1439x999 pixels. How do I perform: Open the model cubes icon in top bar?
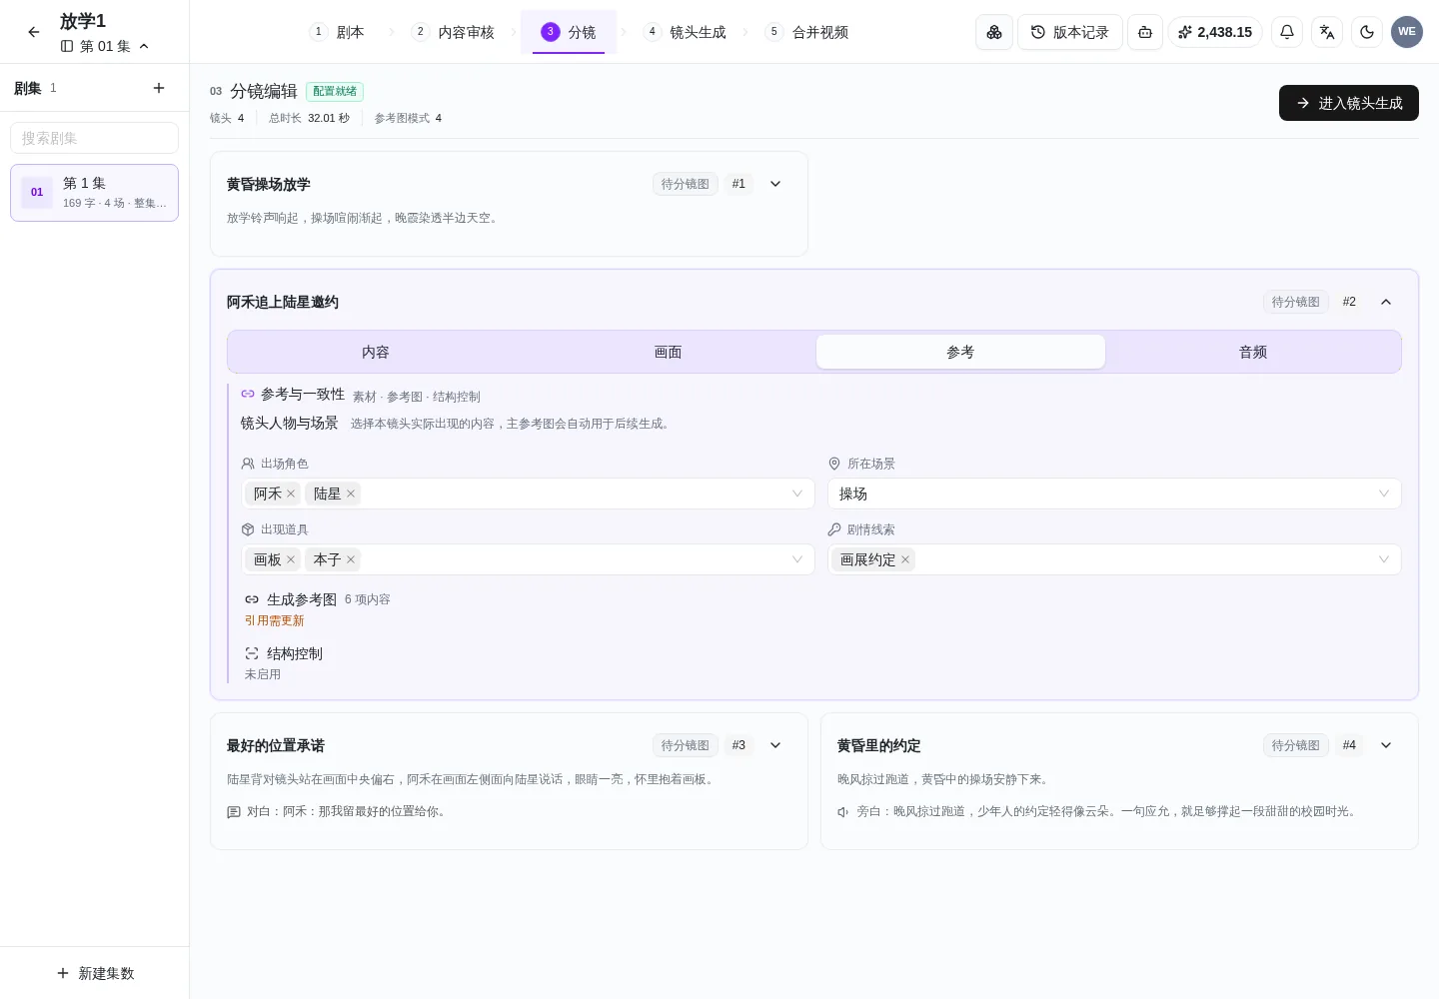994,32
